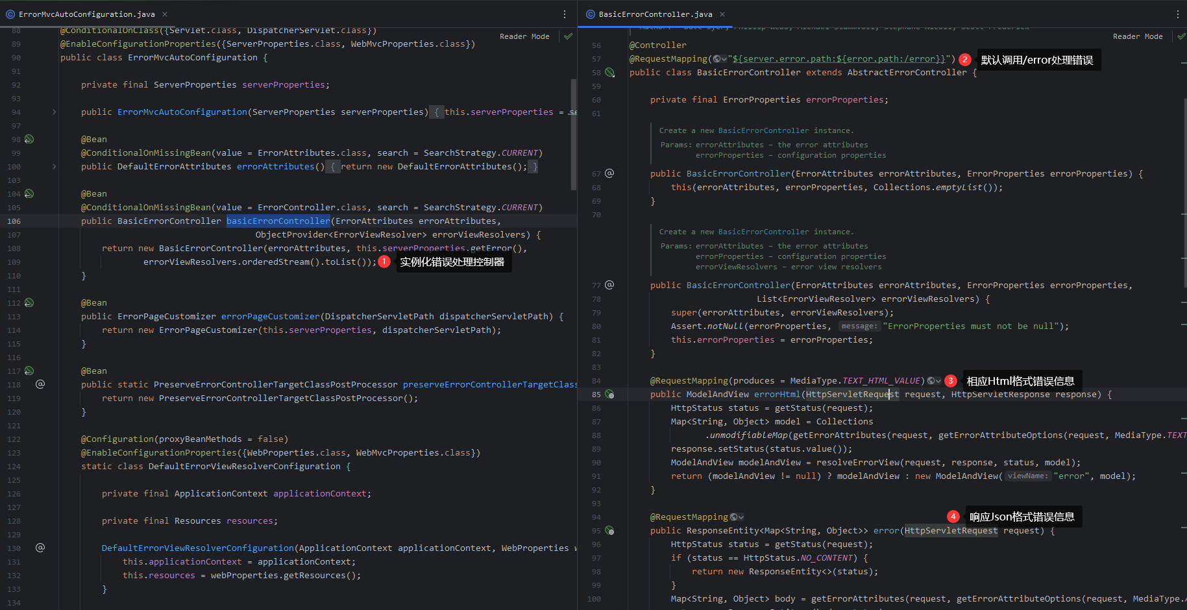Viewport: 1187px width, 610px height.
Task: Click the AbstractErrorController class name
Action: coord(907,73)
